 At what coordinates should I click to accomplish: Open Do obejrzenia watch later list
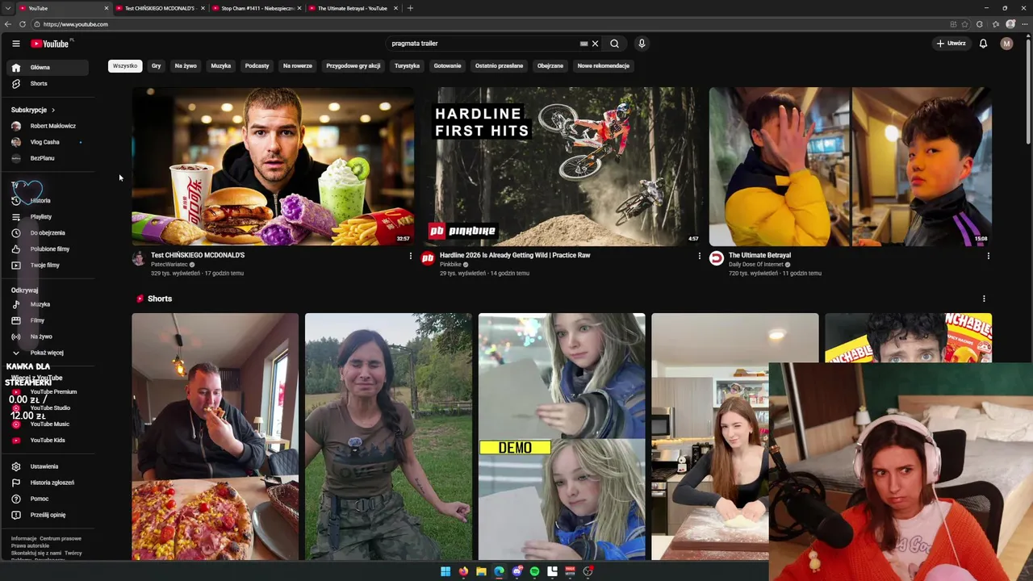coord(48,232)
